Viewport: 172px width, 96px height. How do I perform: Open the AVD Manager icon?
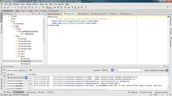click(76, 7)
